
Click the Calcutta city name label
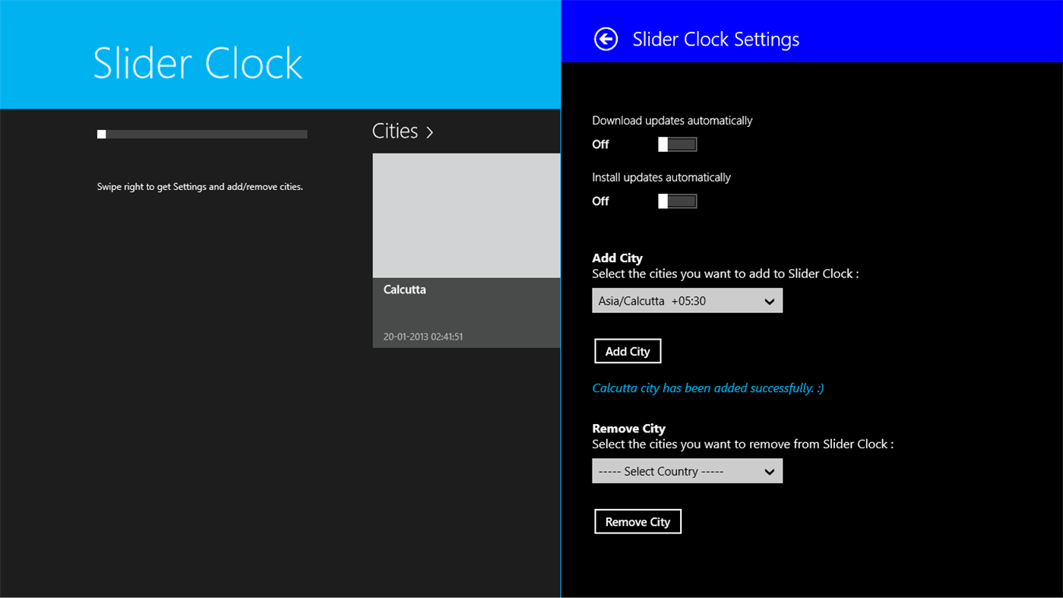pos(405,290)
